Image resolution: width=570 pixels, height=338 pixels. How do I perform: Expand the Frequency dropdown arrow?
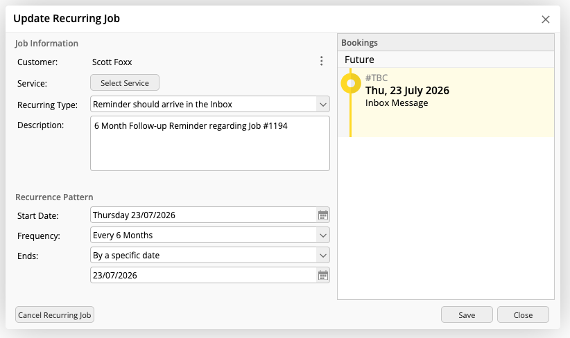click(x=323, y=235)
